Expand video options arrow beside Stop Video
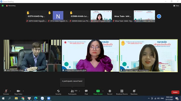This screenshot has width=181, height=101. [23, 91]
